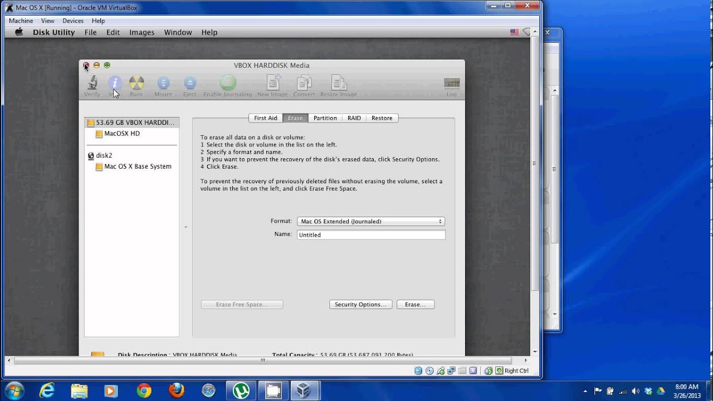Open the Mac Window menu
The width and height of the screenshot is (713, 401).
[x=178, y=32]
